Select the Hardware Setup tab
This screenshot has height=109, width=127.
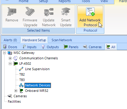point(34,40)
